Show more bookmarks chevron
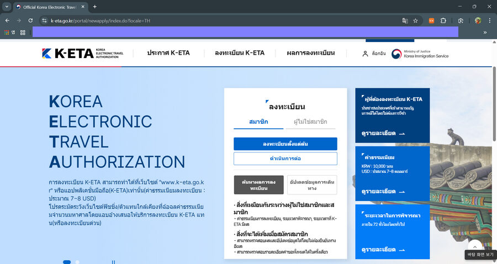This screenshot has height=264, width=497. pyautogui.click(x=485, y=33)
